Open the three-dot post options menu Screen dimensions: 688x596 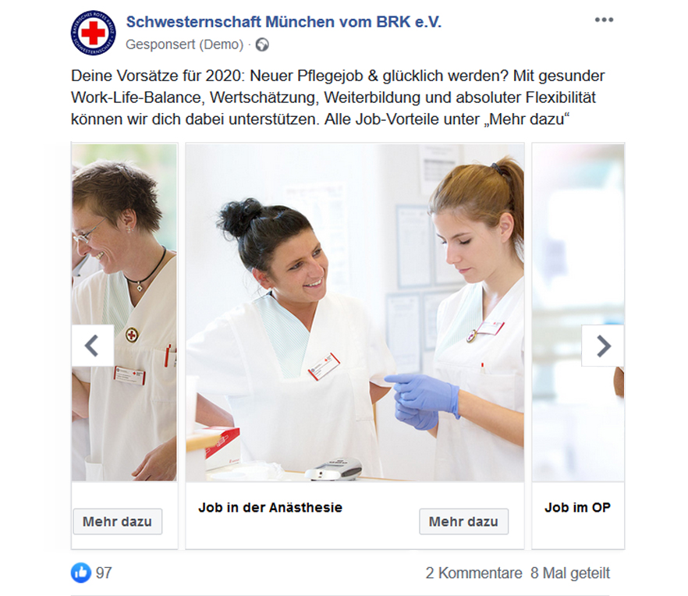pos(604,20)
